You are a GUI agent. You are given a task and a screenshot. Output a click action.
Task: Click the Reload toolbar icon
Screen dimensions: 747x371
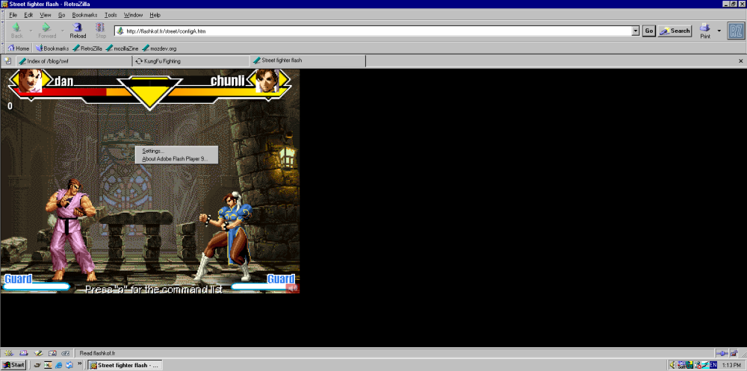pyautogui.click(x=78, y=28)
